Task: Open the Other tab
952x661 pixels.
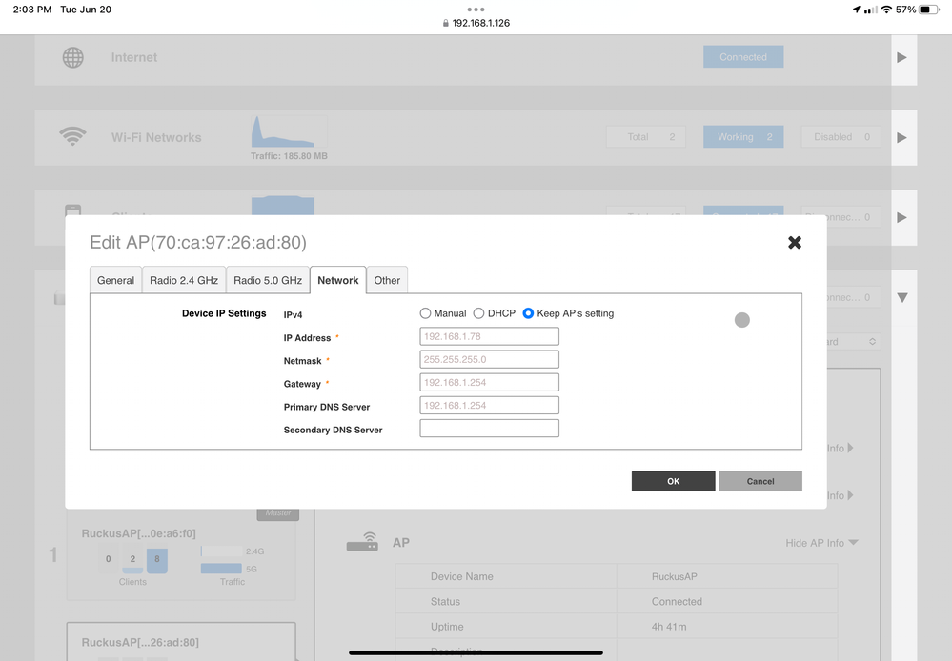Action: coord(387,280)
